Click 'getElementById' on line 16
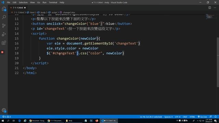This screenshot has width=219, height=123. (x=98, y=43)
